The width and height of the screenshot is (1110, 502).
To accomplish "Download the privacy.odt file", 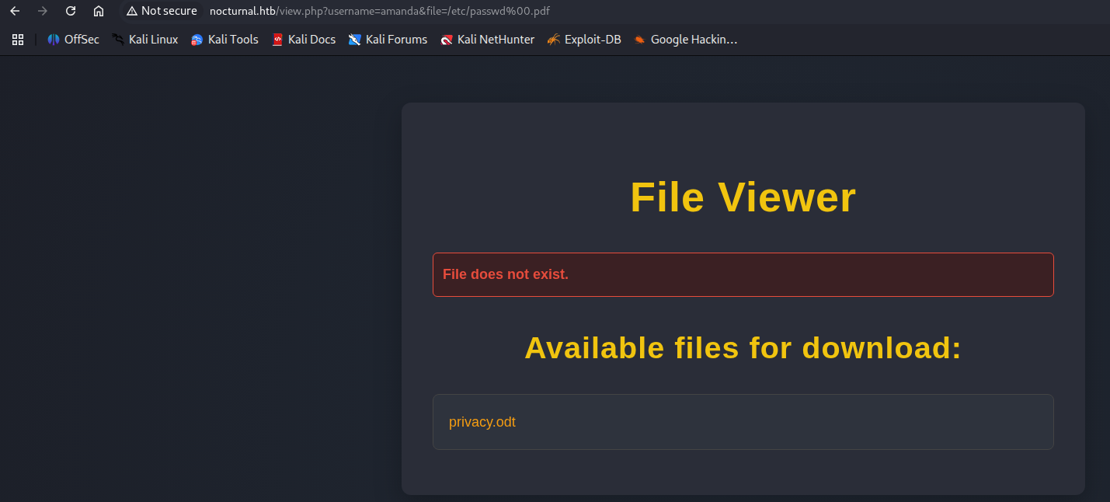I will [x=482, y=422].
